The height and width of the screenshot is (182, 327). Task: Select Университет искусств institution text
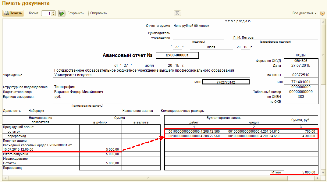tap(73, 75)
